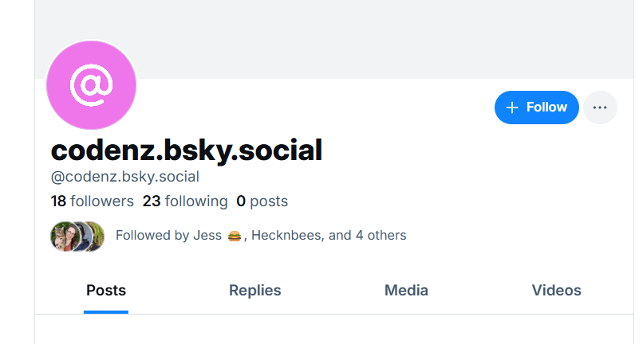Switch to the Media tab
Image resolution: width=643 pixels, height=344 pixels.
[406, 291]
